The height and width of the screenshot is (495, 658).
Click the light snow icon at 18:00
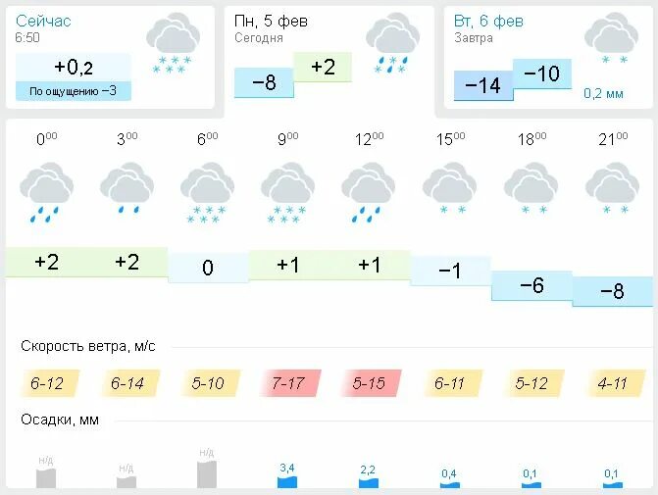pos(531,187)
